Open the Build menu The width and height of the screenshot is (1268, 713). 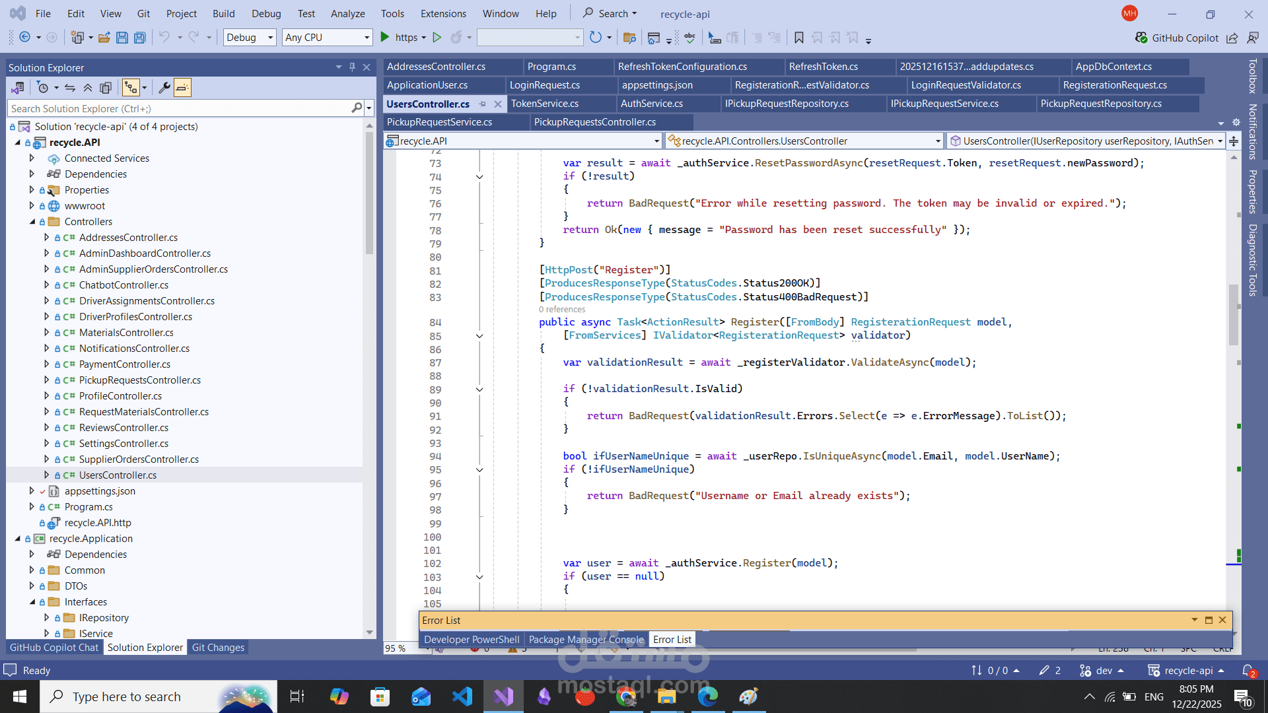(223, 13)
